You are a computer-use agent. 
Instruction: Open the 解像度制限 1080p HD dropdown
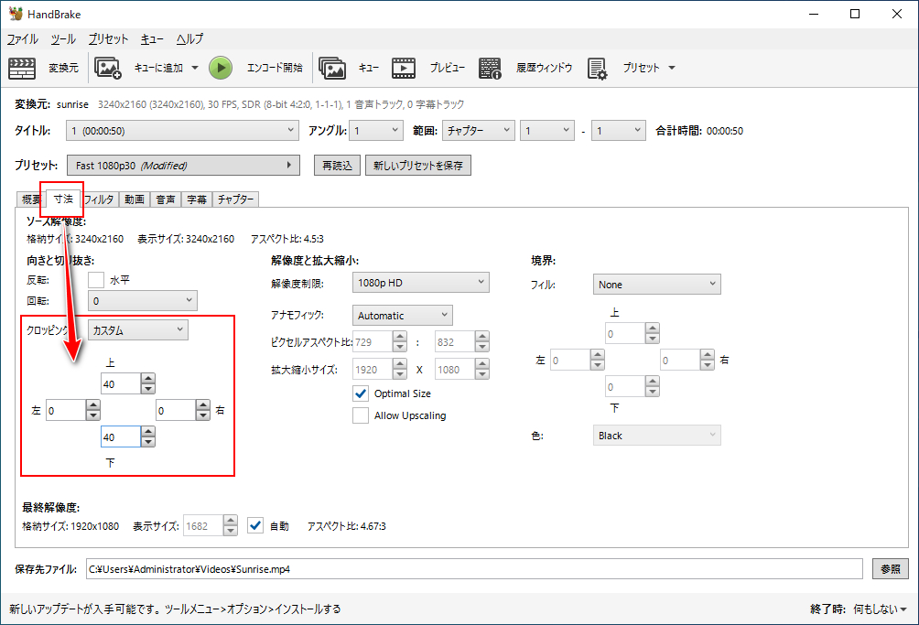click(x=420, y=283)
